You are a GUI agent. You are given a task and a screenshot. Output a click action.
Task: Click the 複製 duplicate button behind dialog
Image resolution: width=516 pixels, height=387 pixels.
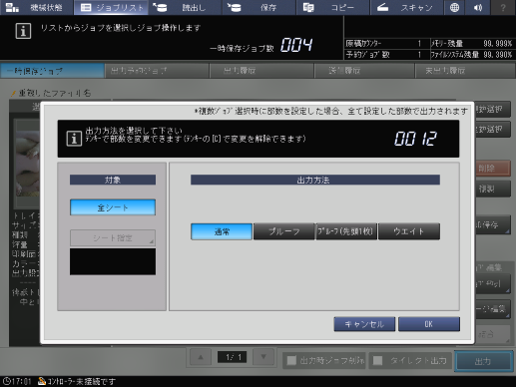pos(493,190)
